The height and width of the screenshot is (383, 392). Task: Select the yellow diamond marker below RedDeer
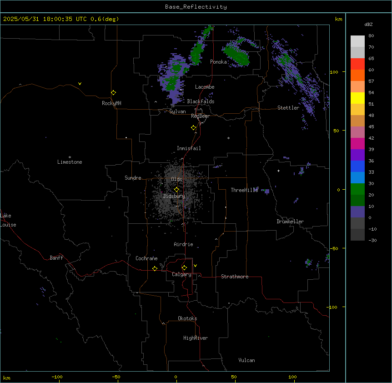[194, 128]
